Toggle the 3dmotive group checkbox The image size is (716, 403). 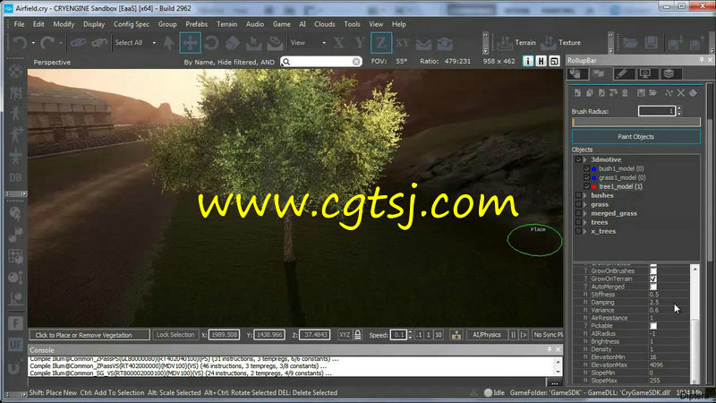pyautogui.click(x=578, y=159)
